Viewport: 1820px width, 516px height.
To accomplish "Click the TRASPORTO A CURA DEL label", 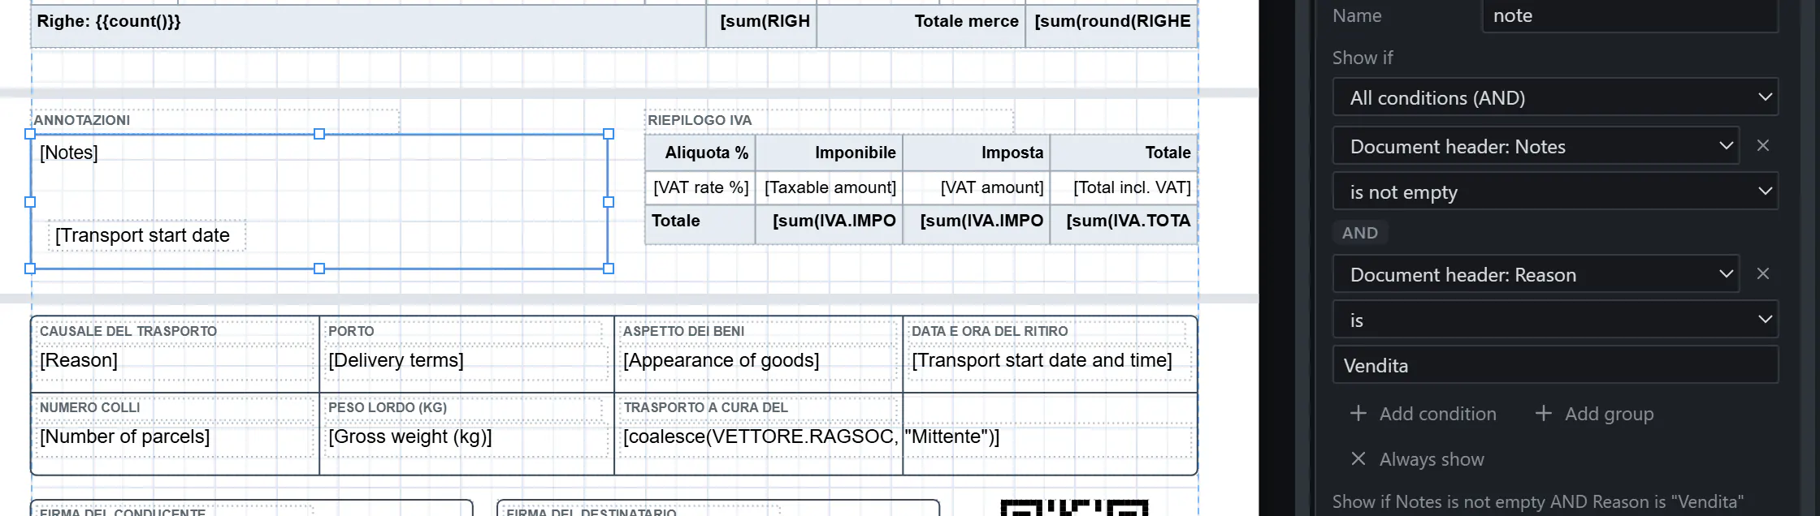I will [706, 407].
